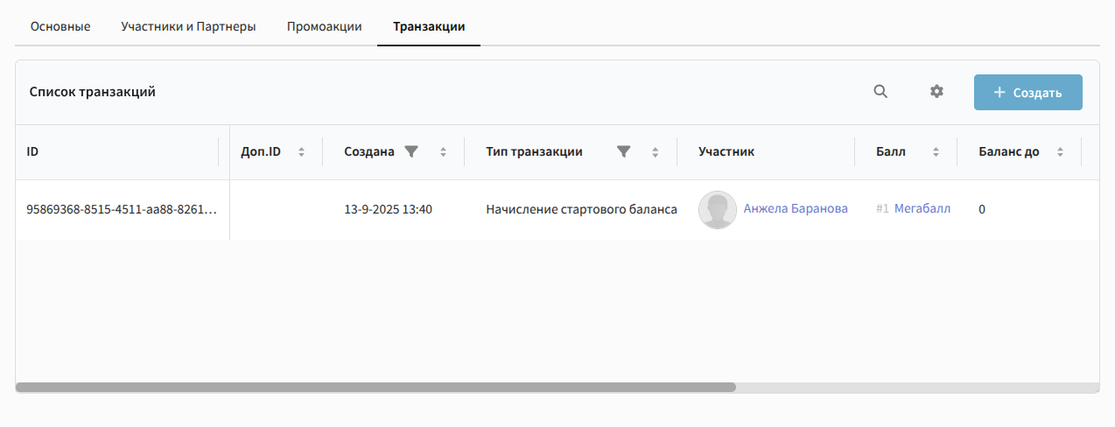
Task: Sort the Доп.ID column
Action: click(x=301, y=152)
